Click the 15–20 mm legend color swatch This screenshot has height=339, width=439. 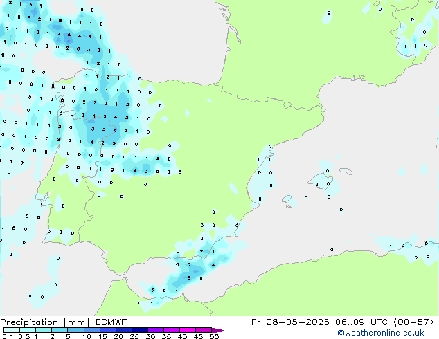[108, 330]
